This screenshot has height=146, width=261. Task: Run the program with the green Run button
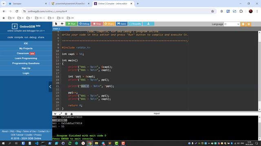tap(72, 24)
